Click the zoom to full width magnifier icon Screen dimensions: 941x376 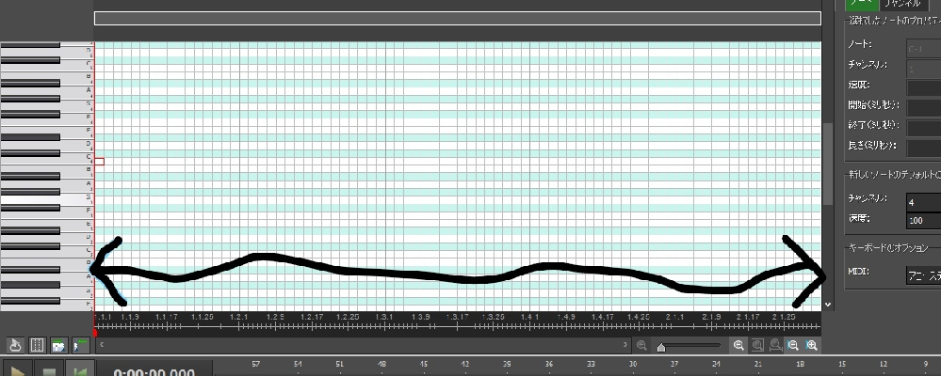tap(775, 345)
